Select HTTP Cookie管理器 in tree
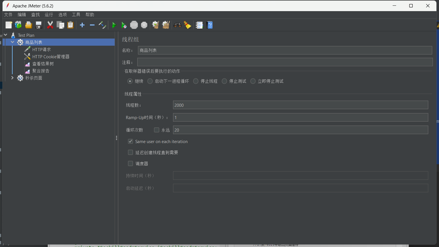Viewport: 439px width, 247px height. pos(51,57)
